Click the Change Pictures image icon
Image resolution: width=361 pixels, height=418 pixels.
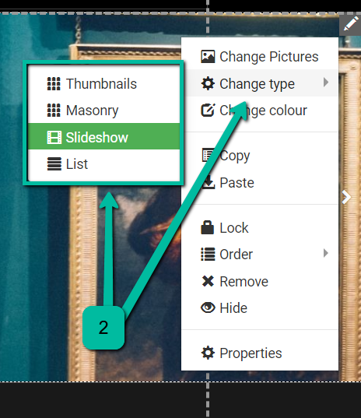point(208,57)
